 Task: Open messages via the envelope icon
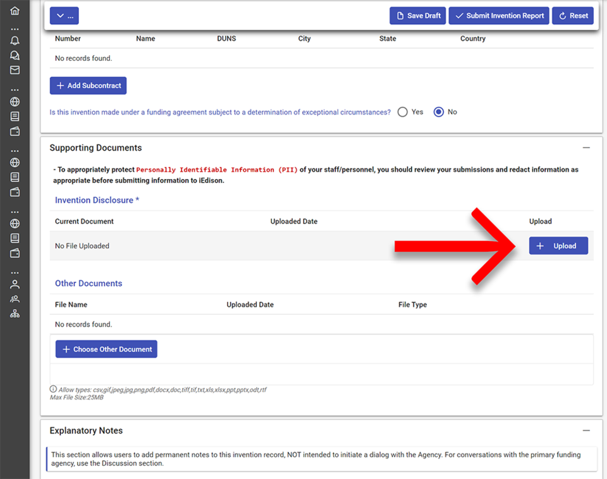point(15,70)
